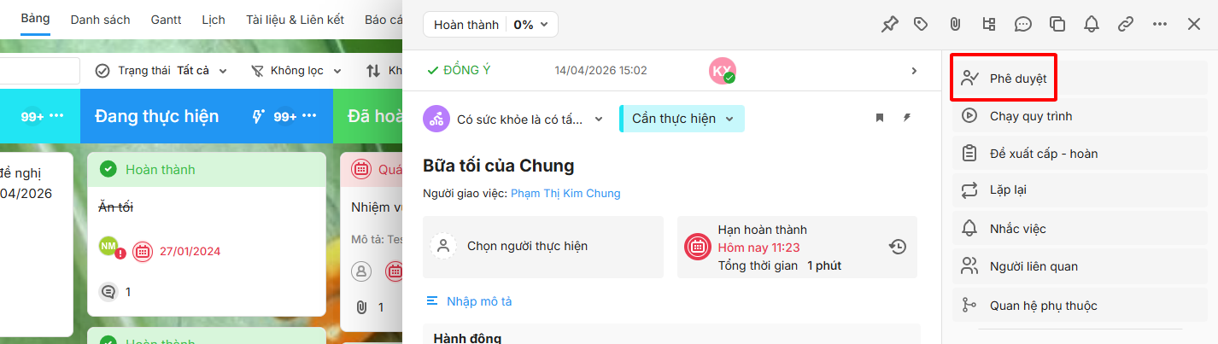1218x344 pixels.
Task: Open the subtask hierarchy icon
Action: (989, 25)
